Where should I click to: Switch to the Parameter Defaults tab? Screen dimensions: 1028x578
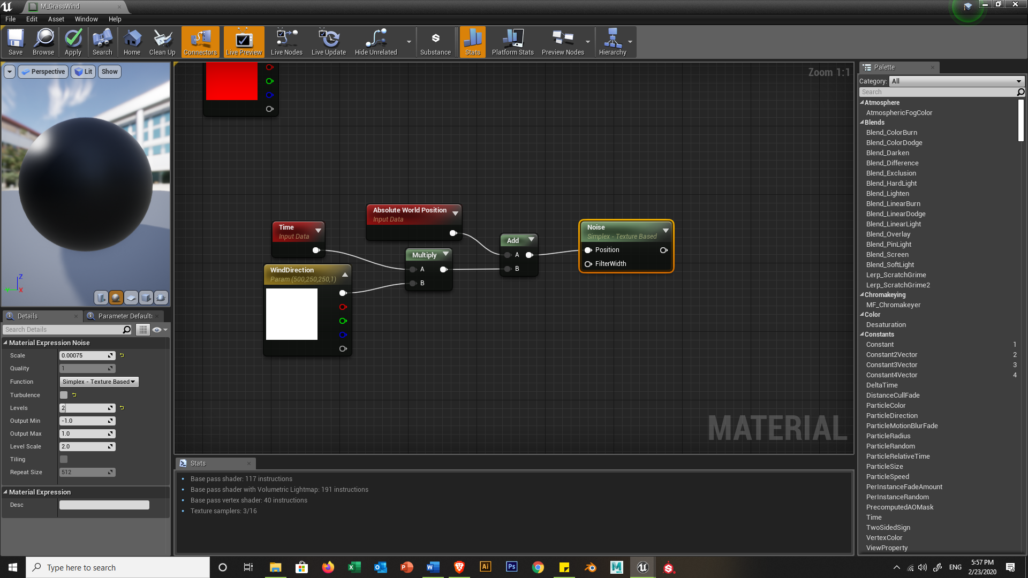click(x=124, y=316)
